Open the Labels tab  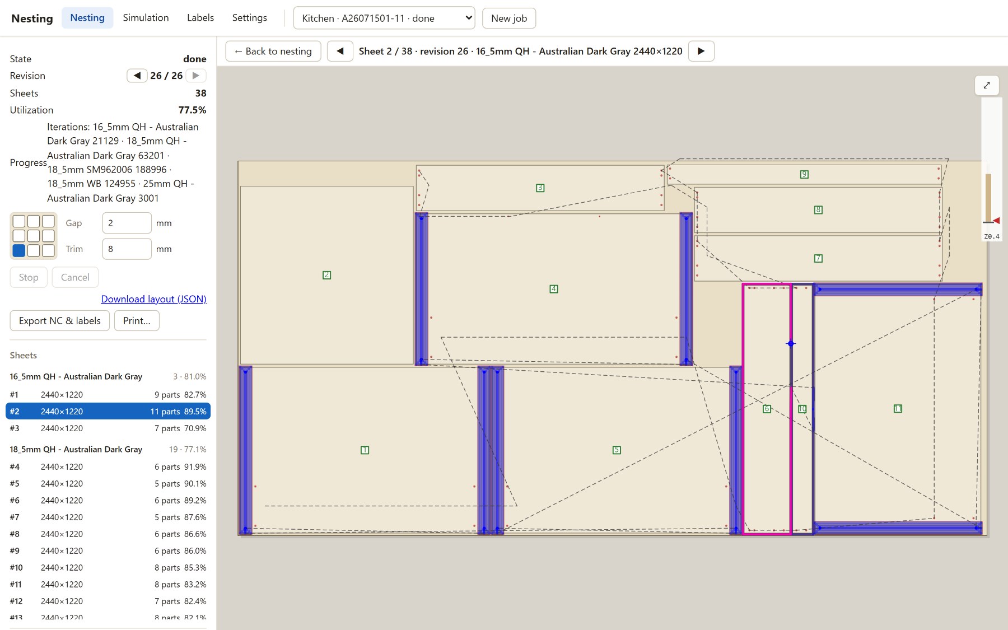point(200,18)
